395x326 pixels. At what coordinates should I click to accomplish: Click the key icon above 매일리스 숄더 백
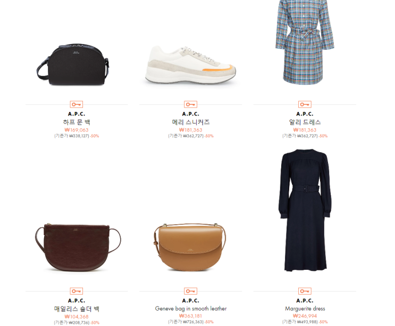tap(77, 291)
